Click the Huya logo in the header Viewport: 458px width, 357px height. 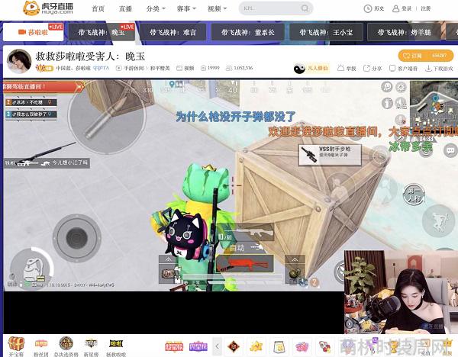tap(48, 8)
